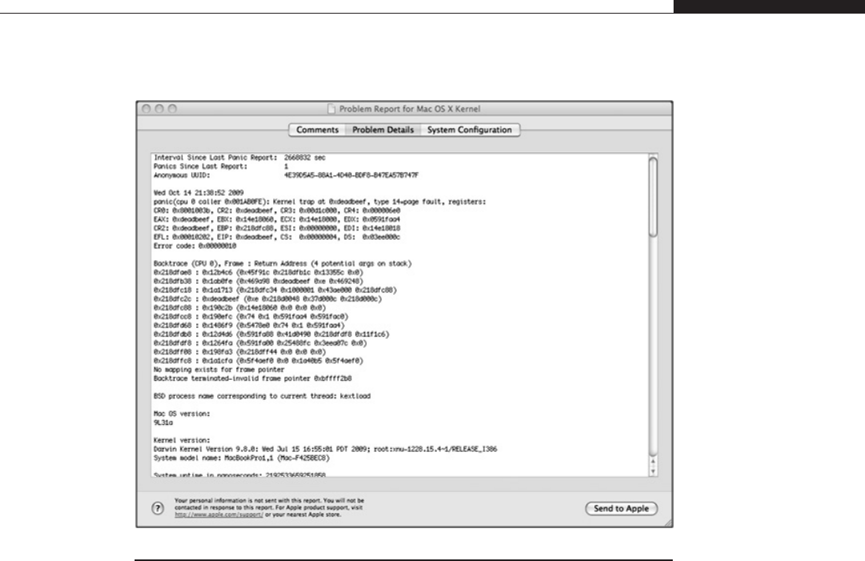Click the 'Interval Since Last Panic Report' line

[x=239, y=158]
